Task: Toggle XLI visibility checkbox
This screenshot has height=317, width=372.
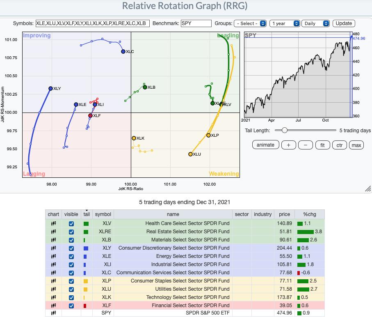Action: [x=71, y=265]
